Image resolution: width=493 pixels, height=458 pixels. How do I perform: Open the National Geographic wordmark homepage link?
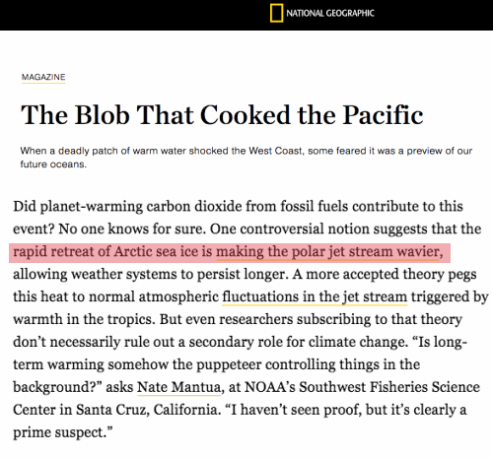330,13
